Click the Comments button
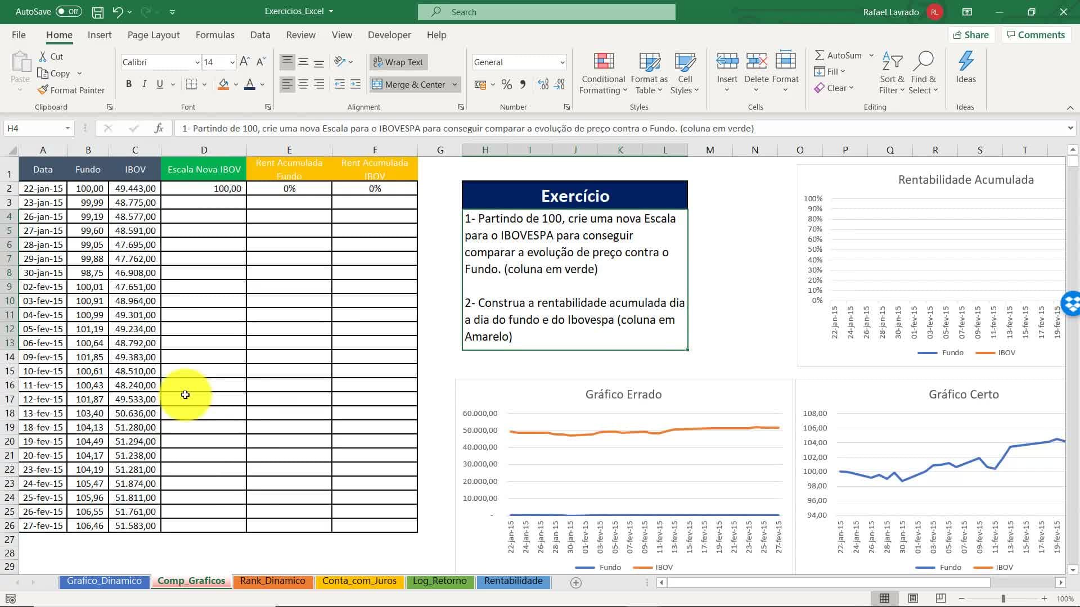Image resolution: width=1080 pixels, height=607 pixels. pos(1036,35)
